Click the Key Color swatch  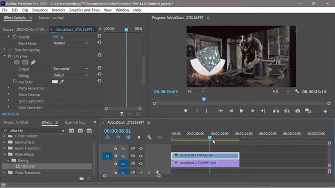(55, 81)
